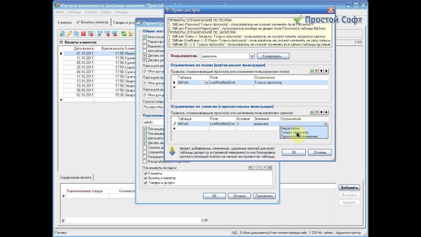The height and width of the screenshot is (237, 421).
Task: Click the admin field in settings window
Action: (153, 122)
